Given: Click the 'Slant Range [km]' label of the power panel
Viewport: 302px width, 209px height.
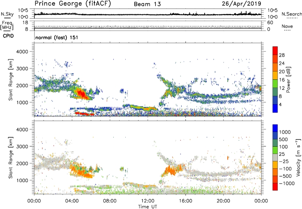Looking at the screenshot, I should click(11, 80).
